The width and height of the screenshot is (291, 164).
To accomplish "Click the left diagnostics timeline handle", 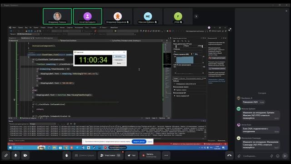I will click(x=176, y=46).
